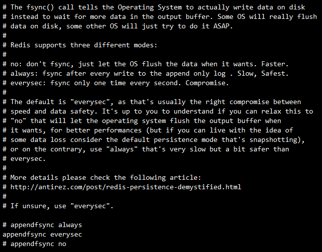Image resolution: width=322 pixels, height=252 pixels.
Task: Click the 'no:' mode description line
Action: tap(146, 64)
